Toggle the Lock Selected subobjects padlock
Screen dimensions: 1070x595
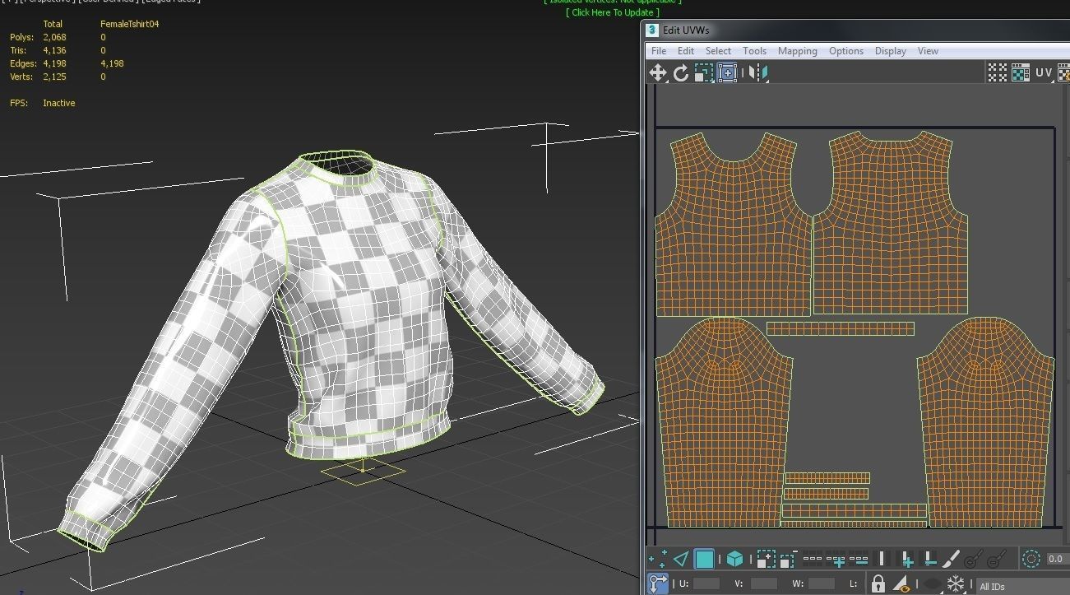coord(878,583)
